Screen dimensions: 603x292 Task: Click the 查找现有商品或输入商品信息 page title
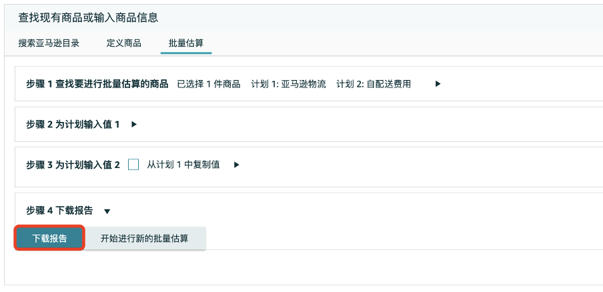pos(89,18)
